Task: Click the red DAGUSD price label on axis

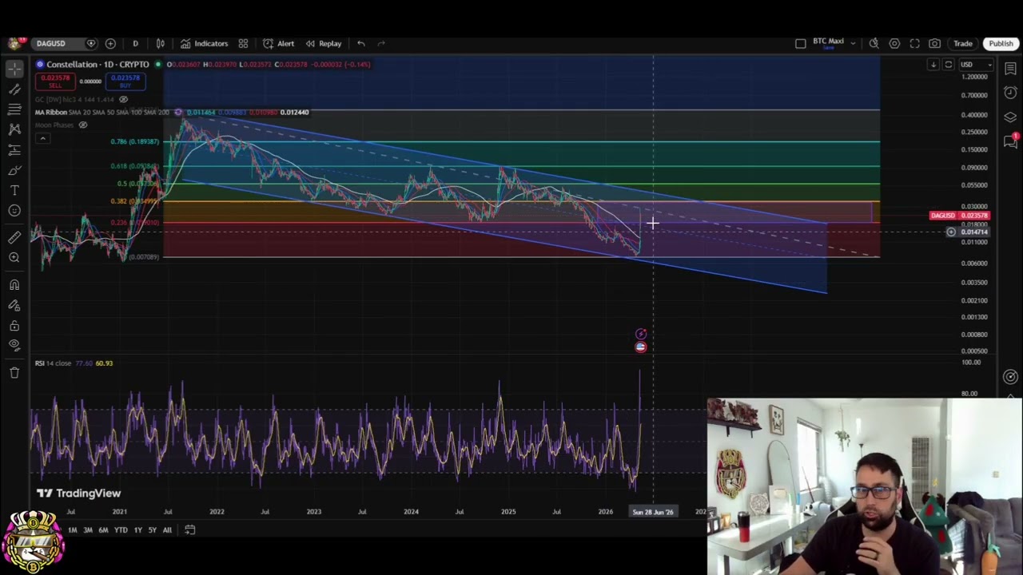Action: [x=960, y=216]
